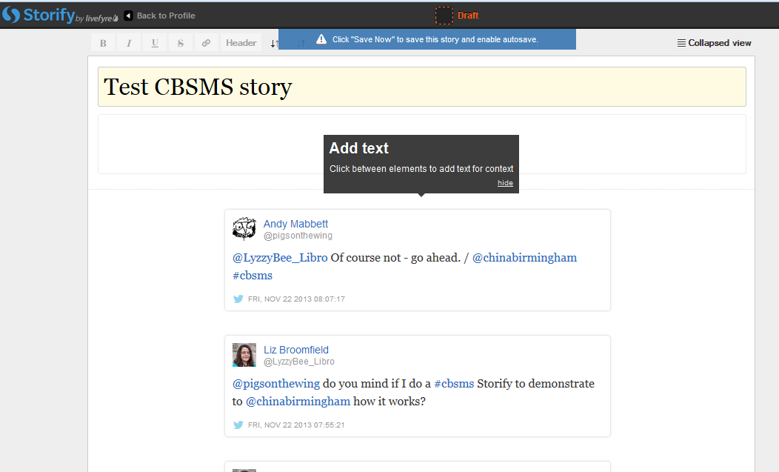Image resolution: width=779 pixels, height=472 pixels.
Task: Apply Header style to text
Action: [x=241, y=43]
